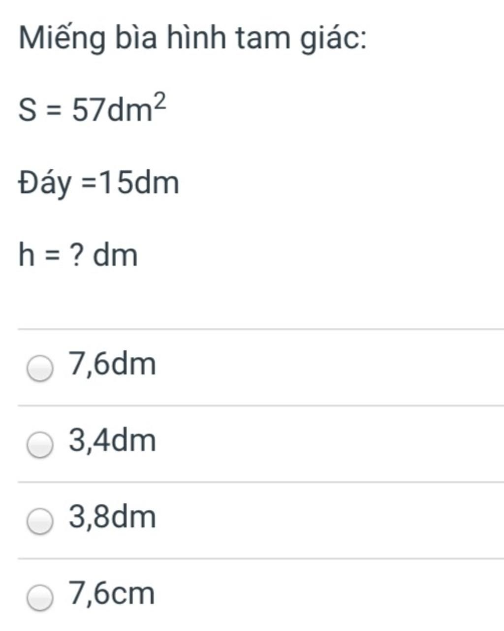This screenshot has width=504, height=631.
Task: Click the heading "Miếng bìa hình tam giác:"
Action: [192, 39]
